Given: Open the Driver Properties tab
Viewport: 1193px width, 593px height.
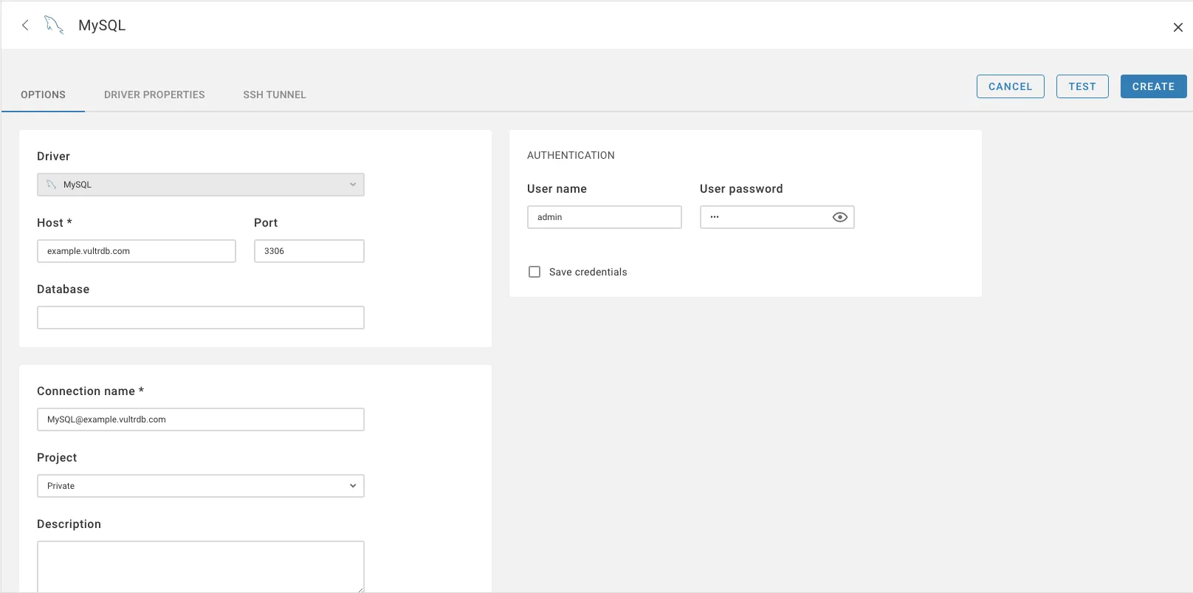Looking at the screenshot, I should [x=154, y=95].
